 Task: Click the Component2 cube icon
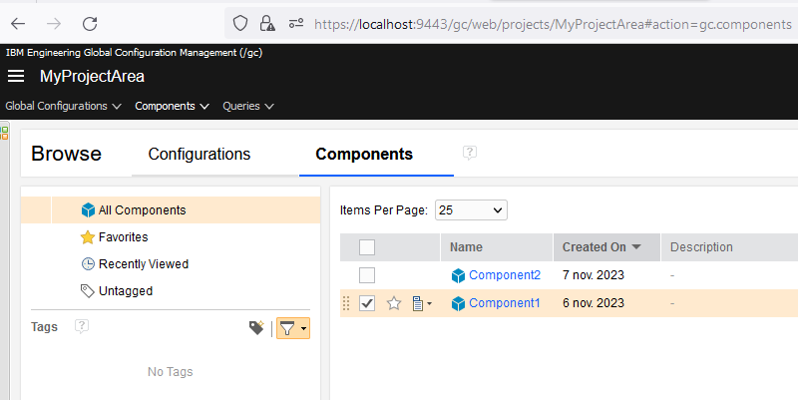click(x=458, y=276)
